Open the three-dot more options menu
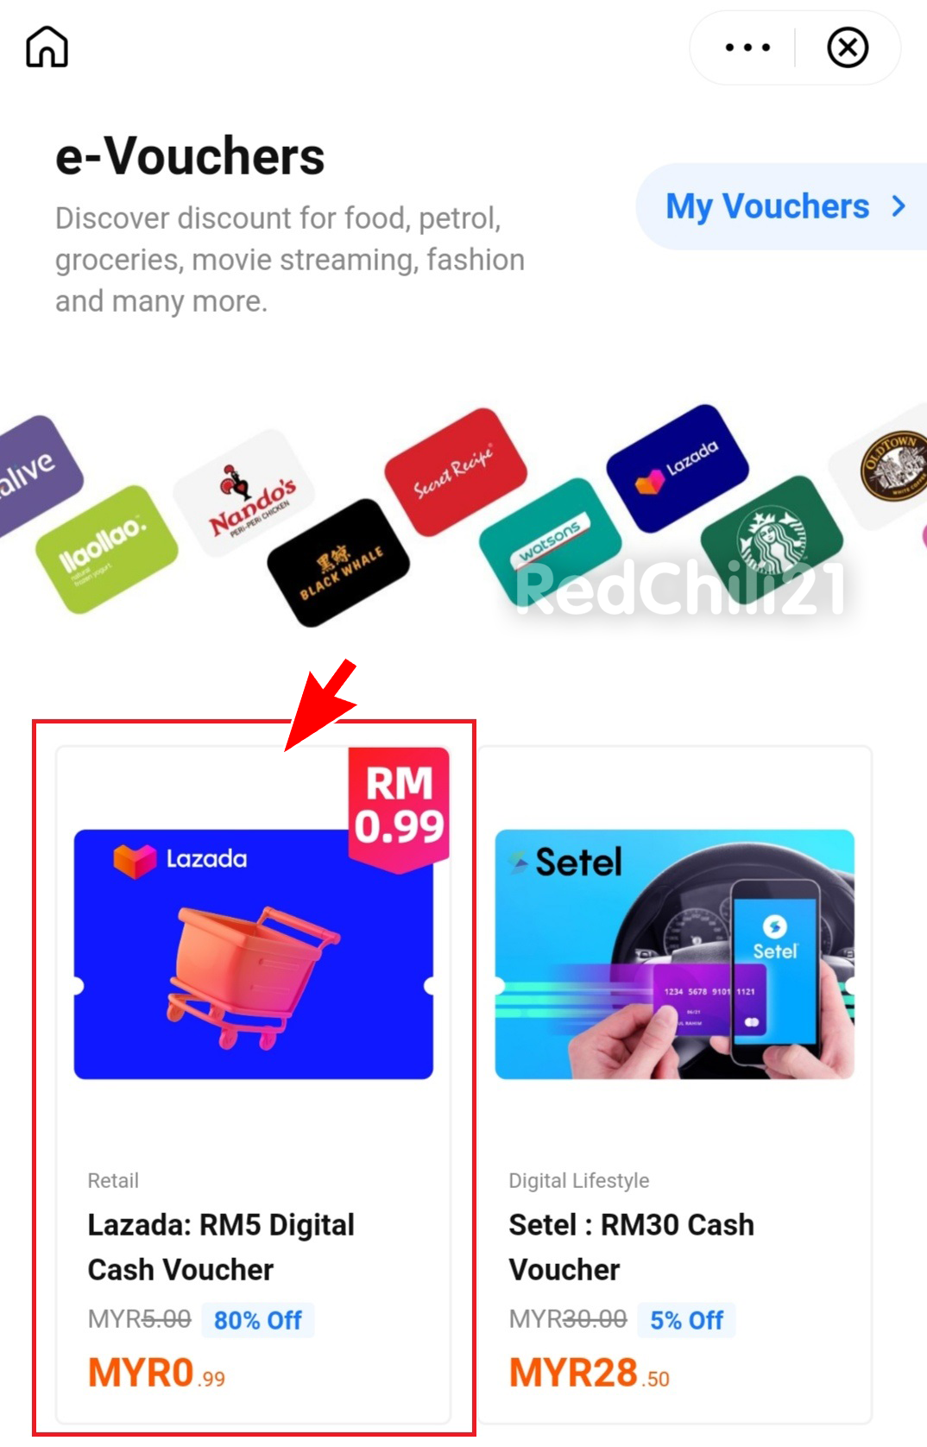 click(747, 47)
